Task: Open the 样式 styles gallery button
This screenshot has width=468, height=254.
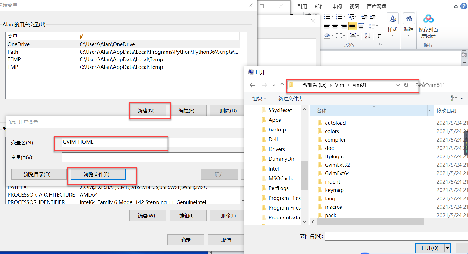Action: click(x=392, y=25)
